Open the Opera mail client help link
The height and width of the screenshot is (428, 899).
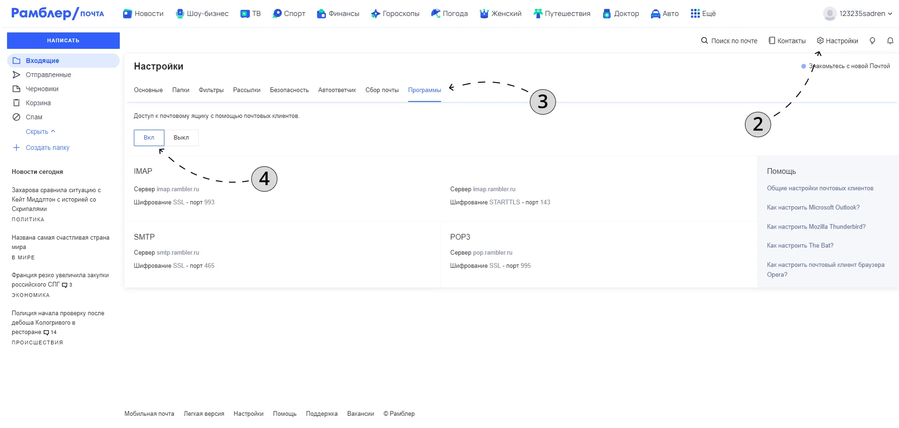(x=826, y=270)
